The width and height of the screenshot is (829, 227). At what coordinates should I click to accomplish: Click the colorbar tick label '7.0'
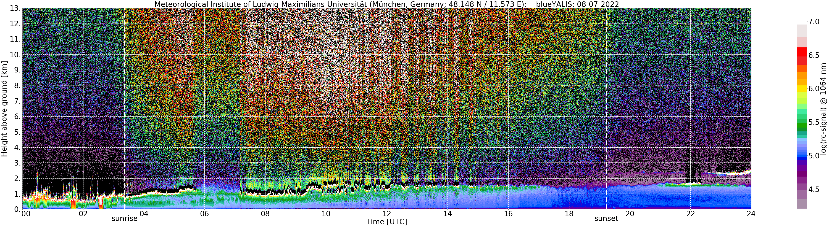pyautogui.click(x=814, y=21)
